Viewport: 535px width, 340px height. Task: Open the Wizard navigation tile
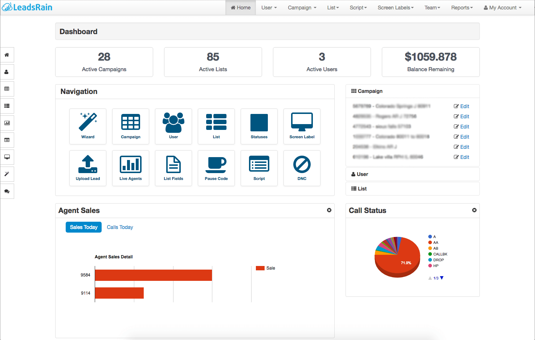point(88,126)
